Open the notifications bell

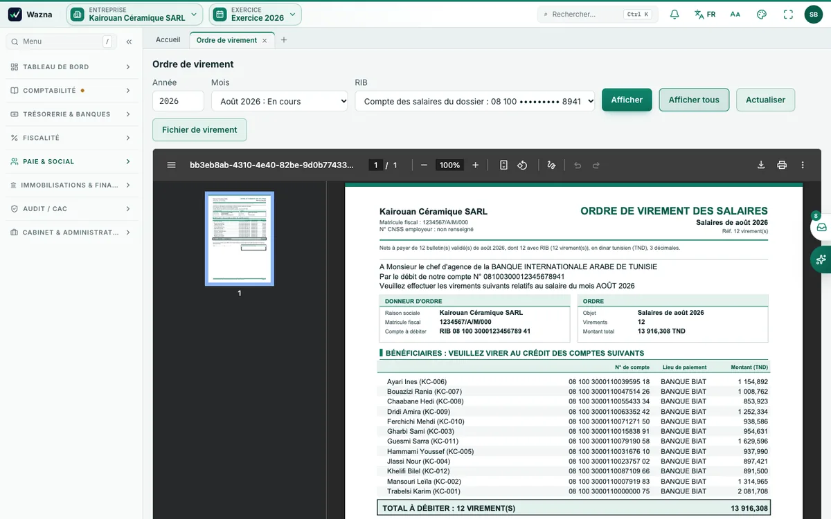tap(674, 14)
